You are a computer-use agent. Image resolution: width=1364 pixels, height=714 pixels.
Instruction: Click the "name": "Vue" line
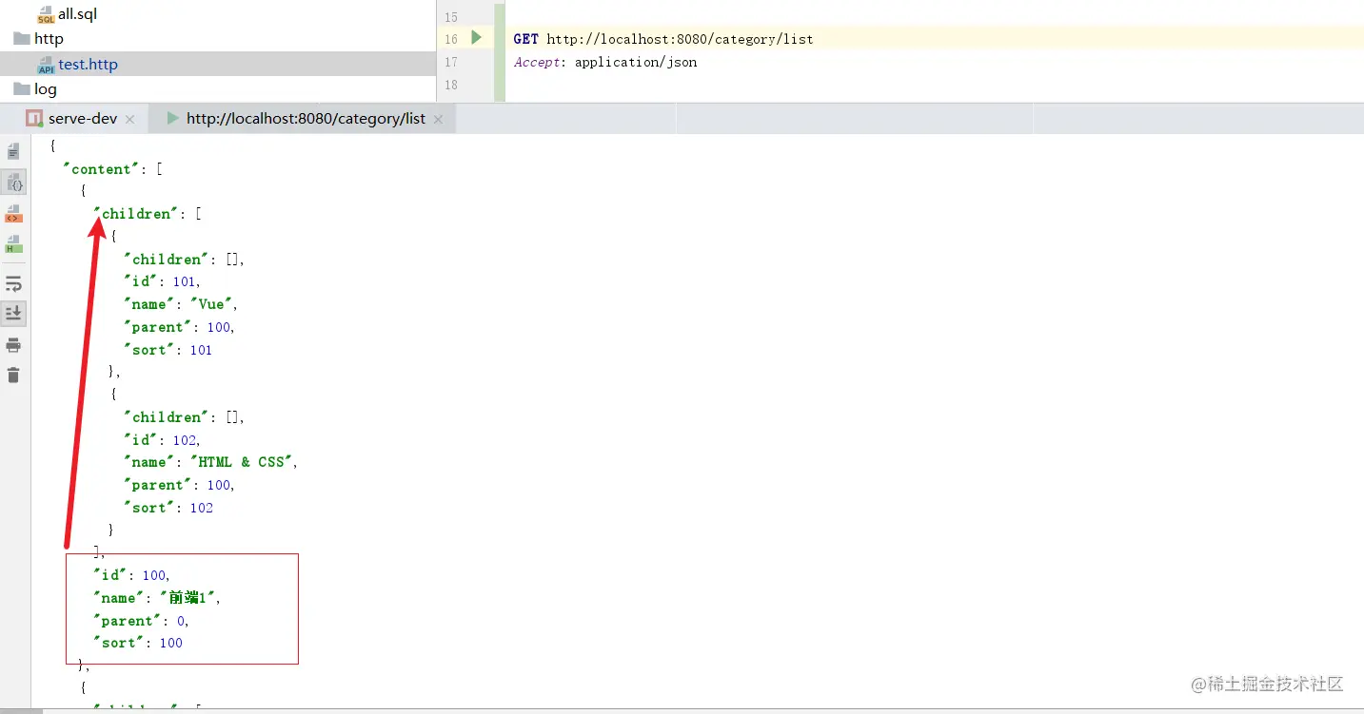(181, 304)
